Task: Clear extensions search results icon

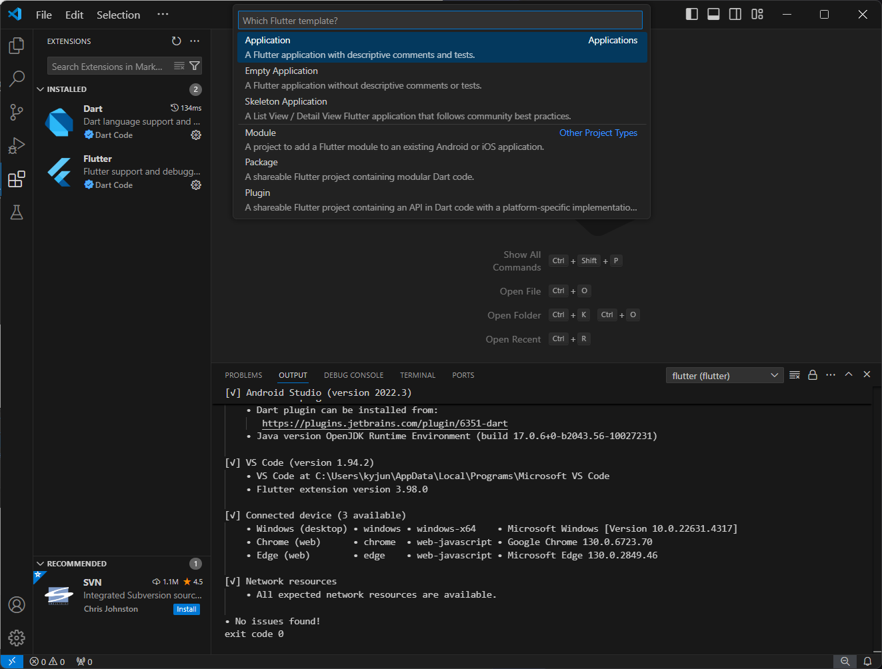Action: click(179, 66)
